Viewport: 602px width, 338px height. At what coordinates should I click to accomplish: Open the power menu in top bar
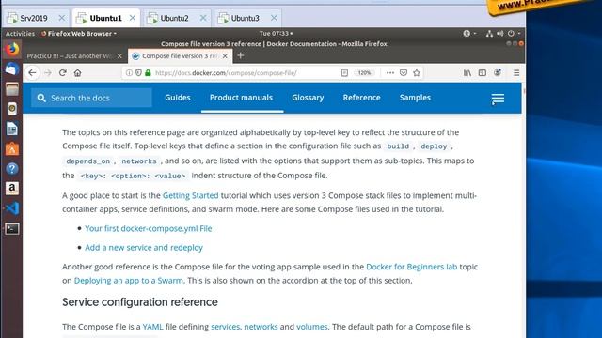(511, 34)
